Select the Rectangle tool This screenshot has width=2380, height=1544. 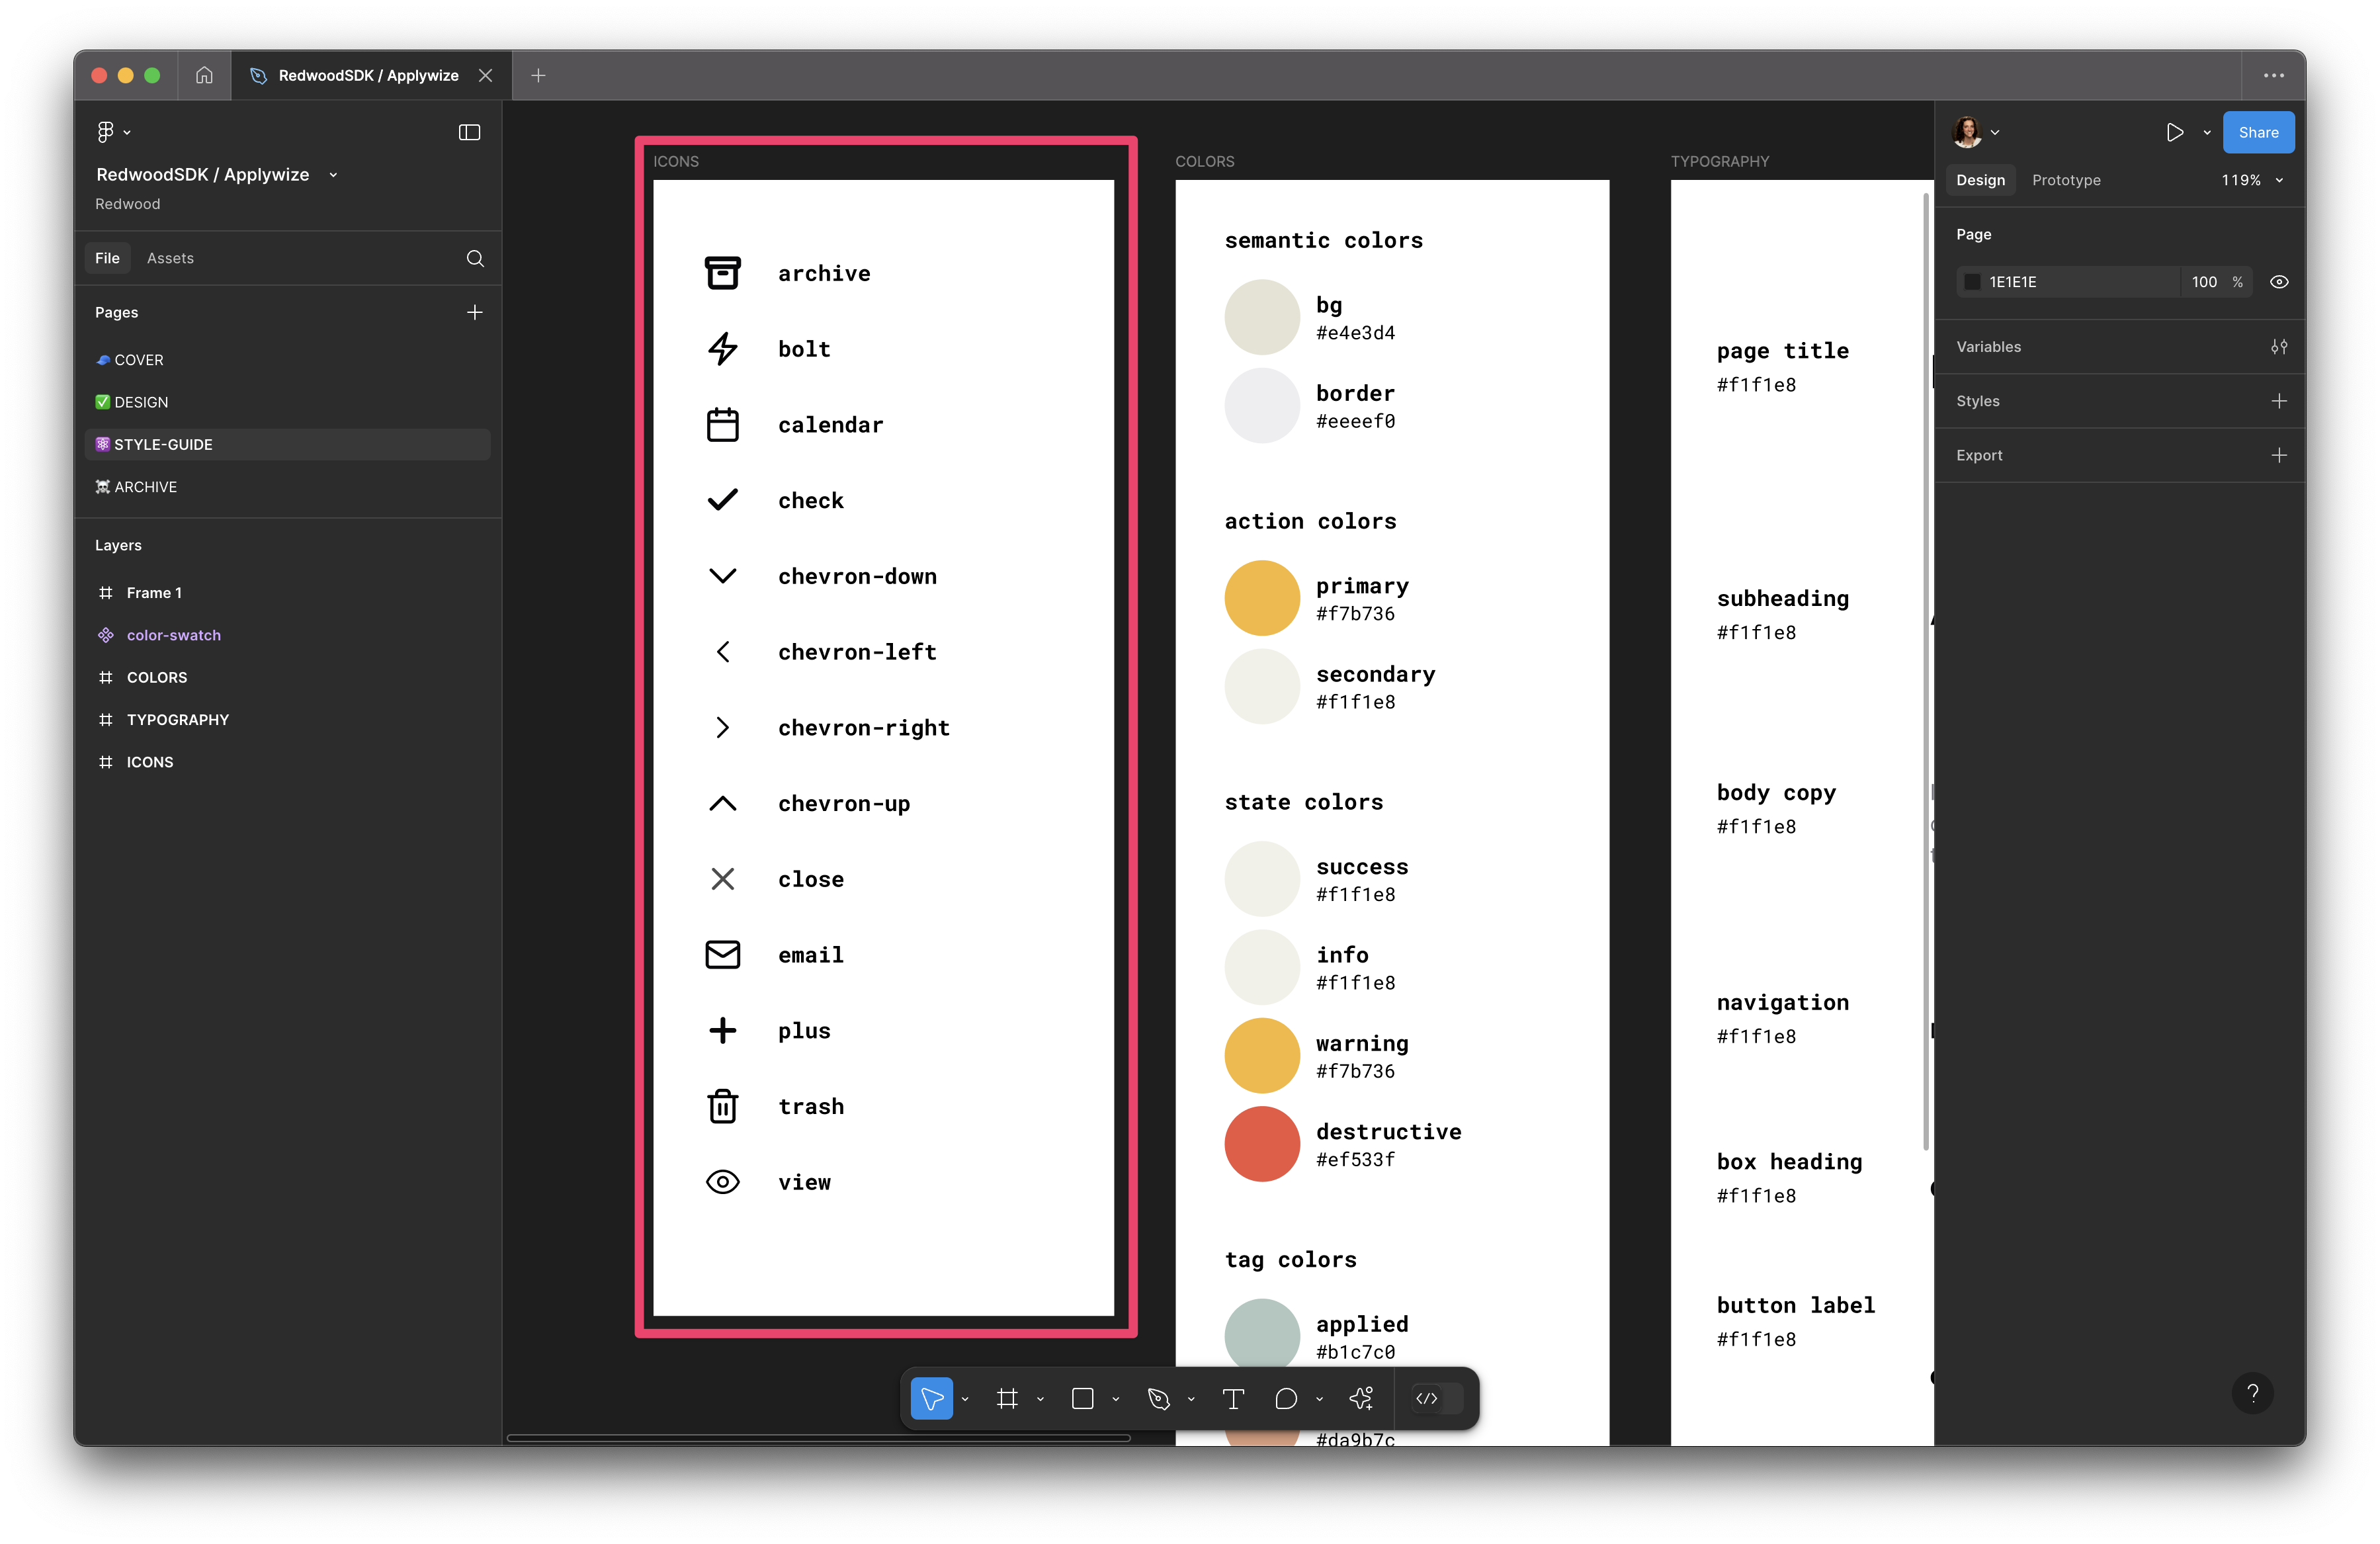(x=1084, y=1398)
